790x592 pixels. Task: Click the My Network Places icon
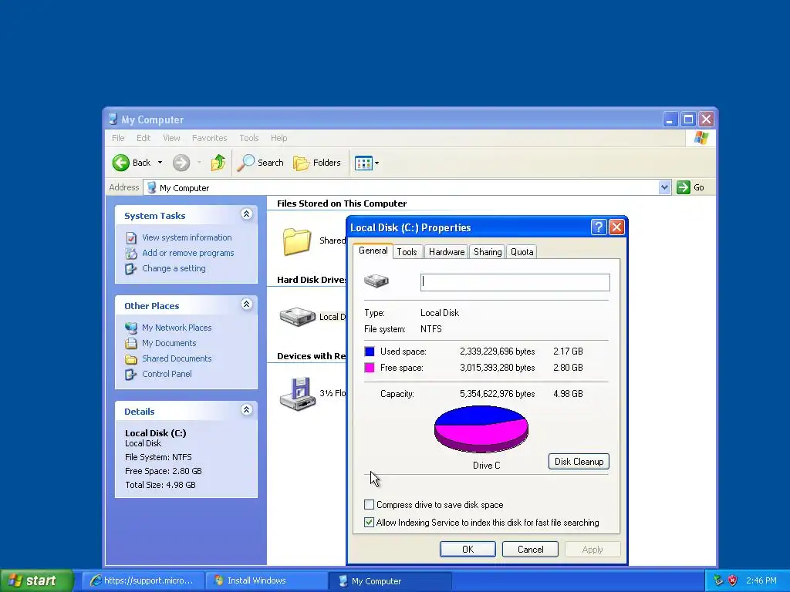131,328
